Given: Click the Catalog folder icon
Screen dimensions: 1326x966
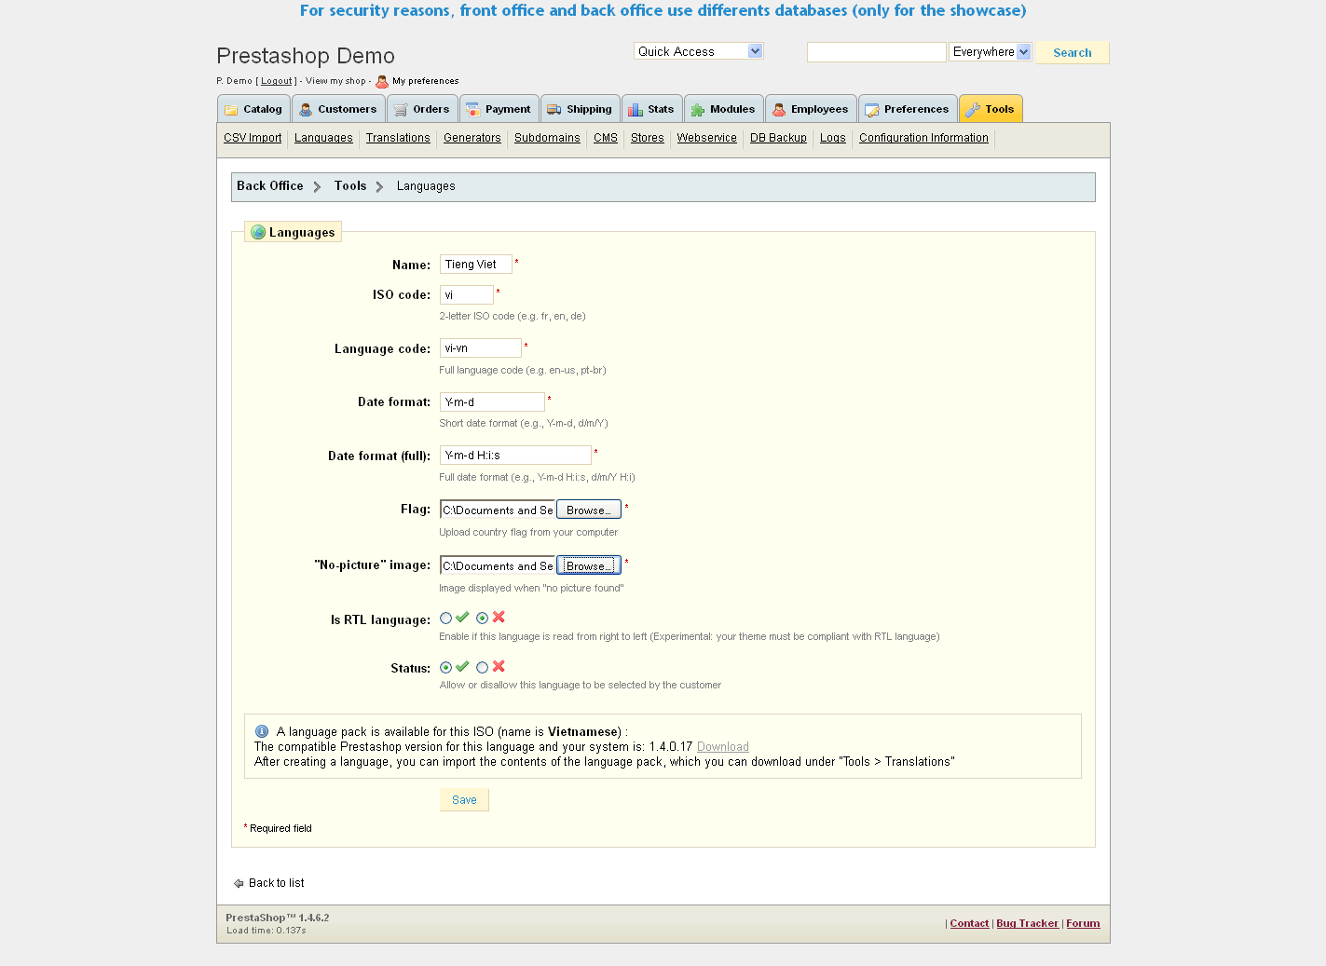Looking at the screenshot, I should point(231,110).
